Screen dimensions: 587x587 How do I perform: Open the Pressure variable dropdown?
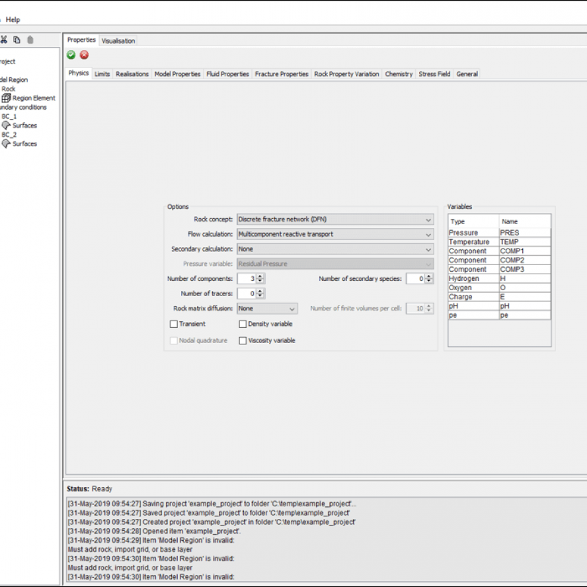click(x=335, y=264)
